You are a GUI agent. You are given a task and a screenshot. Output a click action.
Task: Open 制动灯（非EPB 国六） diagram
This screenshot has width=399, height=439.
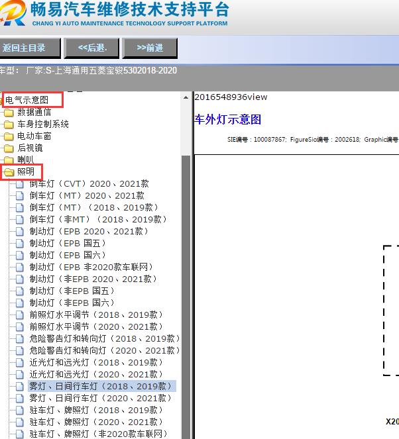(x=72, y=303)
